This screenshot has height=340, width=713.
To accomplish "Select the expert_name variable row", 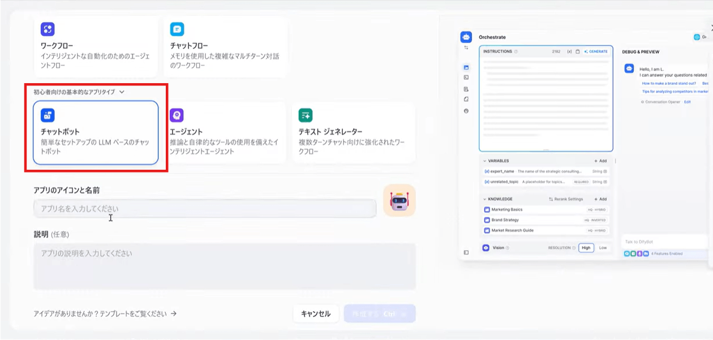I will click(x=546, y=171).
